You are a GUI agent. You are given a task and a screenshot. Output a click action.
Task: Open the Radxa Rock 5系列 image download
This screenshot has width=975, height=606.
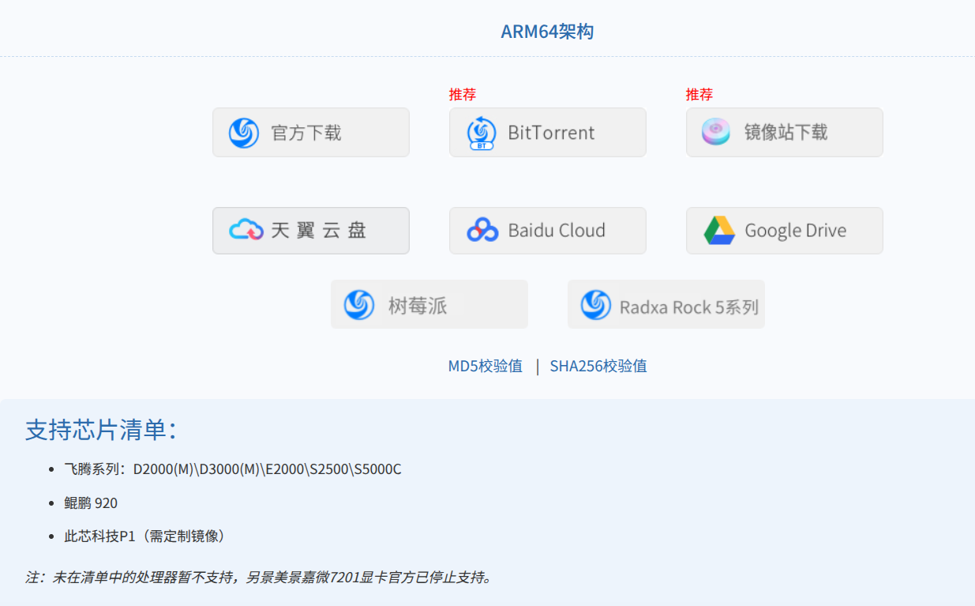pyautogui.click(x=666, y=304)
